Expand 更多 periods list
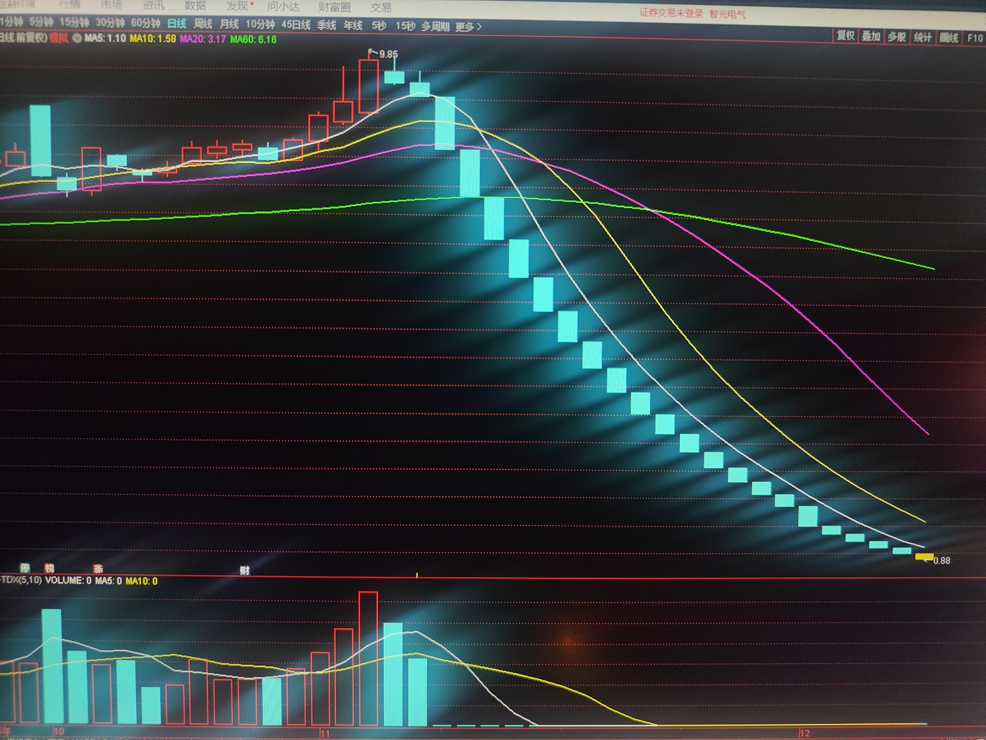This screenshot has width=986, height=740. pyautogui.click(x=468, y=27)
